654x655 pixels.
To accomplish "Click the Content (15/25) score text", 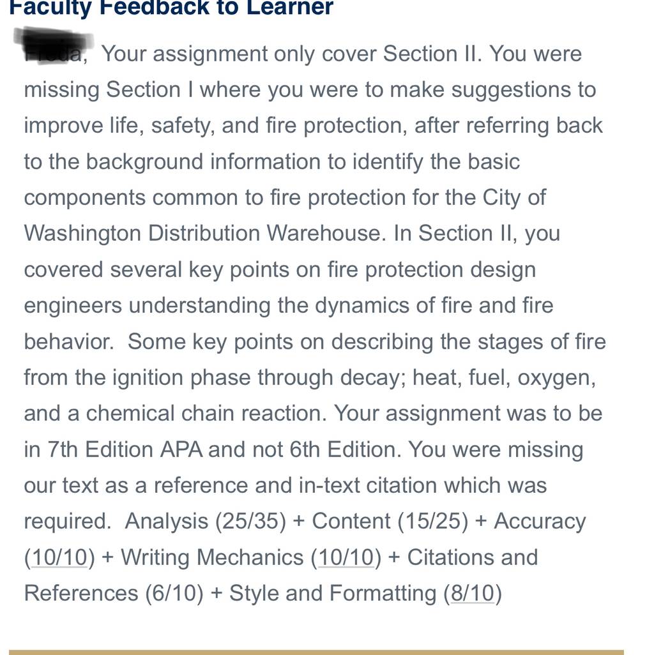I will click(x=390, y=522).
